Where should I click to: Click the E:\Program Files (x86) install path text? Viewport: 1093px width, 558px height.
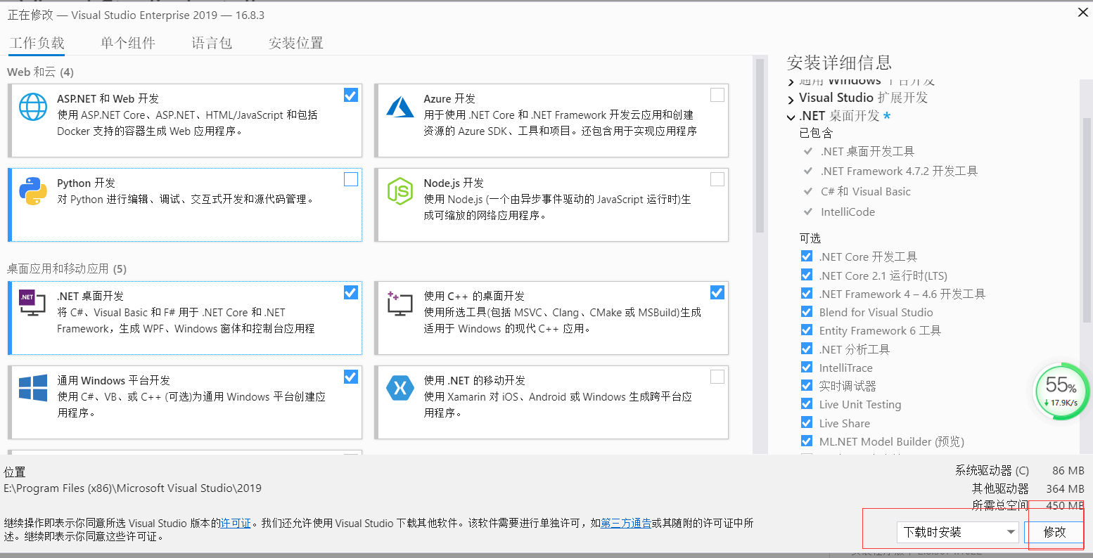pos(133,488)
